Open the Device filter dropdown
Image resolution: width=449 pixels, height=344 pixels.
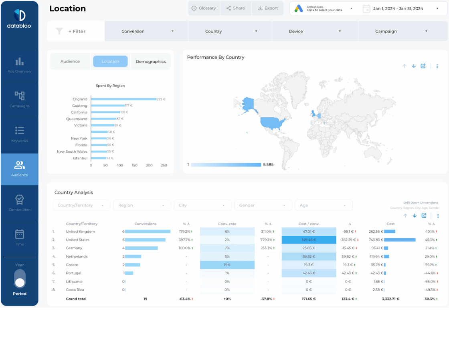tap(315, 31)
